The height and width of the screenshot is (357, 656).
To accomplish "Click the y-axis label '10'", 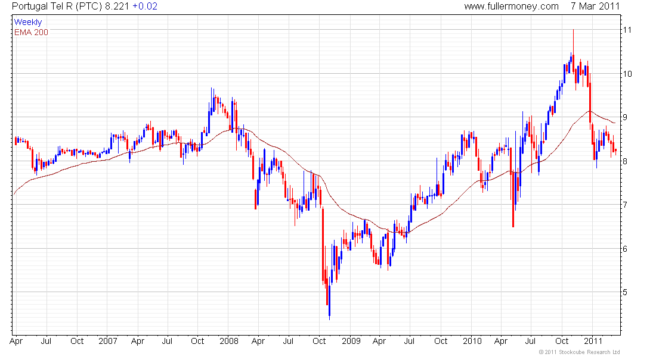I will click(627, 74).
